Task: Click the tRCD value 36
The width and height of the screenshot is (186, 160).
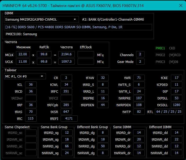Action: (31, 91)
